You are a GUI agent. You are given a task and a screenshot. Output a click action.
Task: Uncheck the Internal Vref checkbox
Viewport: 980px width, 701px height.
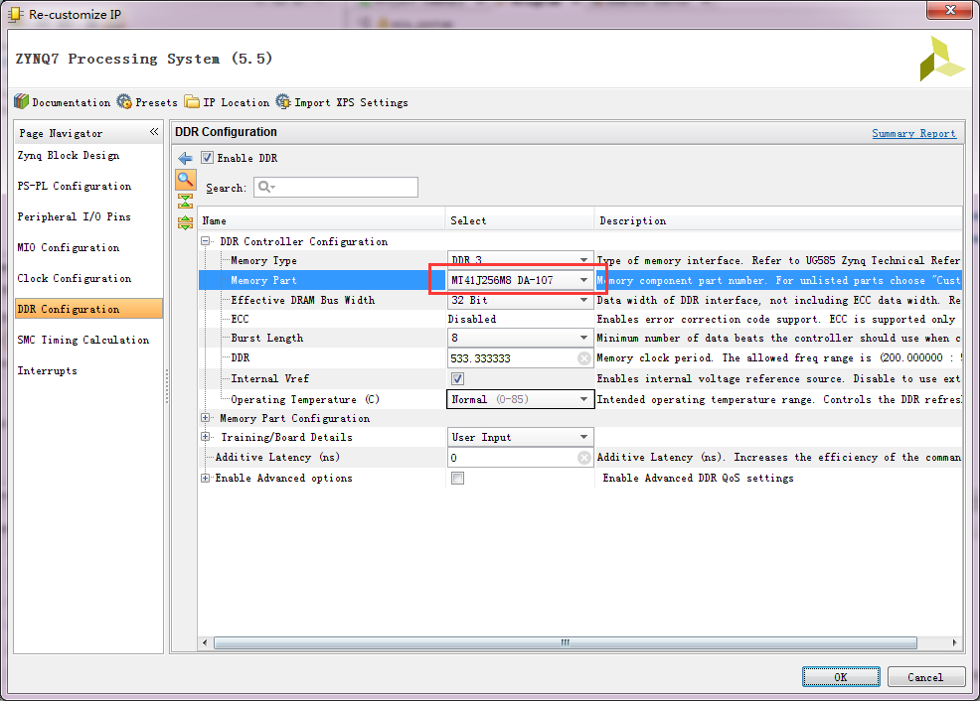coord(457,379)
